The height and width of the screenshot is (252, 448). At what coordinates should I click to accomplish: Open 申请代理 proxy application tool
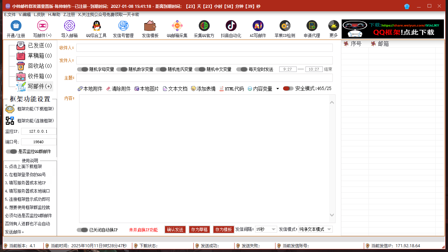tap(312, 29)
